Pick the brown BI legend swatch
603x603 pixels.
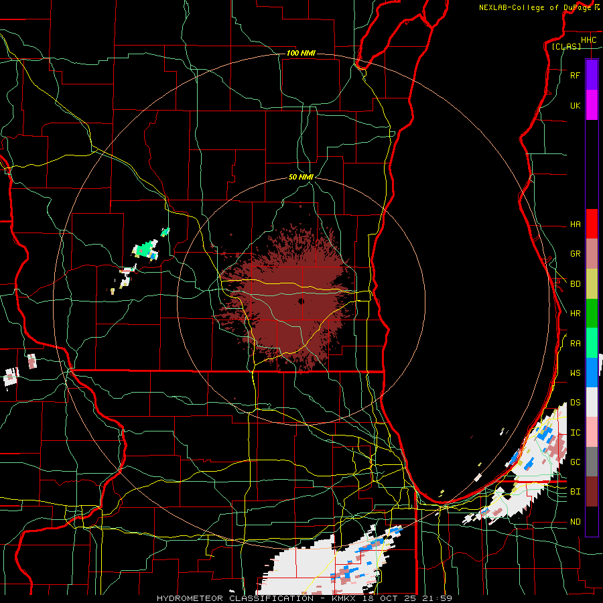592,492
